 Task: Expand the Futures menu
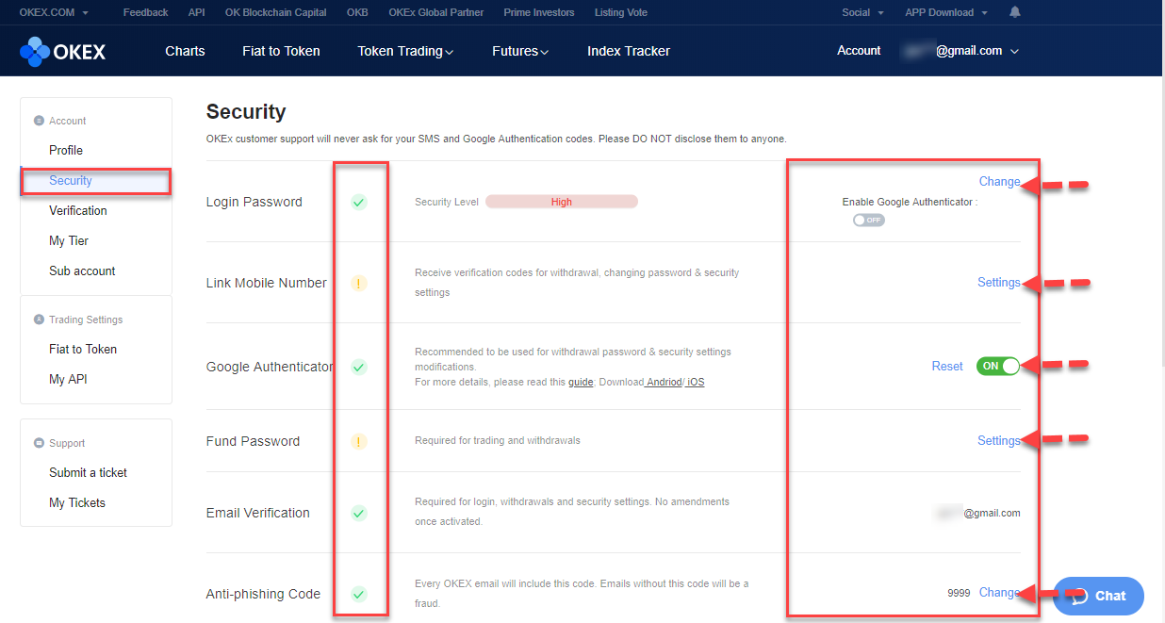tap(520, 51)
